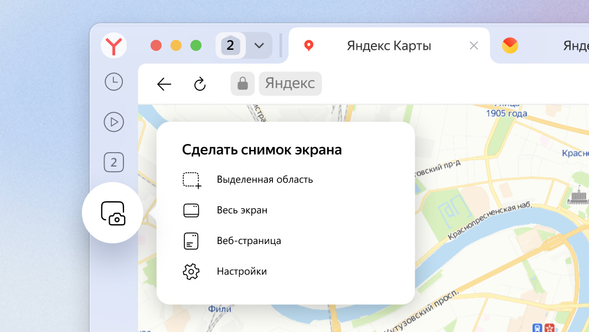Click the settings gear icon
The height and width of the screenshot is (332, 589).
click(x=191, y=272)
